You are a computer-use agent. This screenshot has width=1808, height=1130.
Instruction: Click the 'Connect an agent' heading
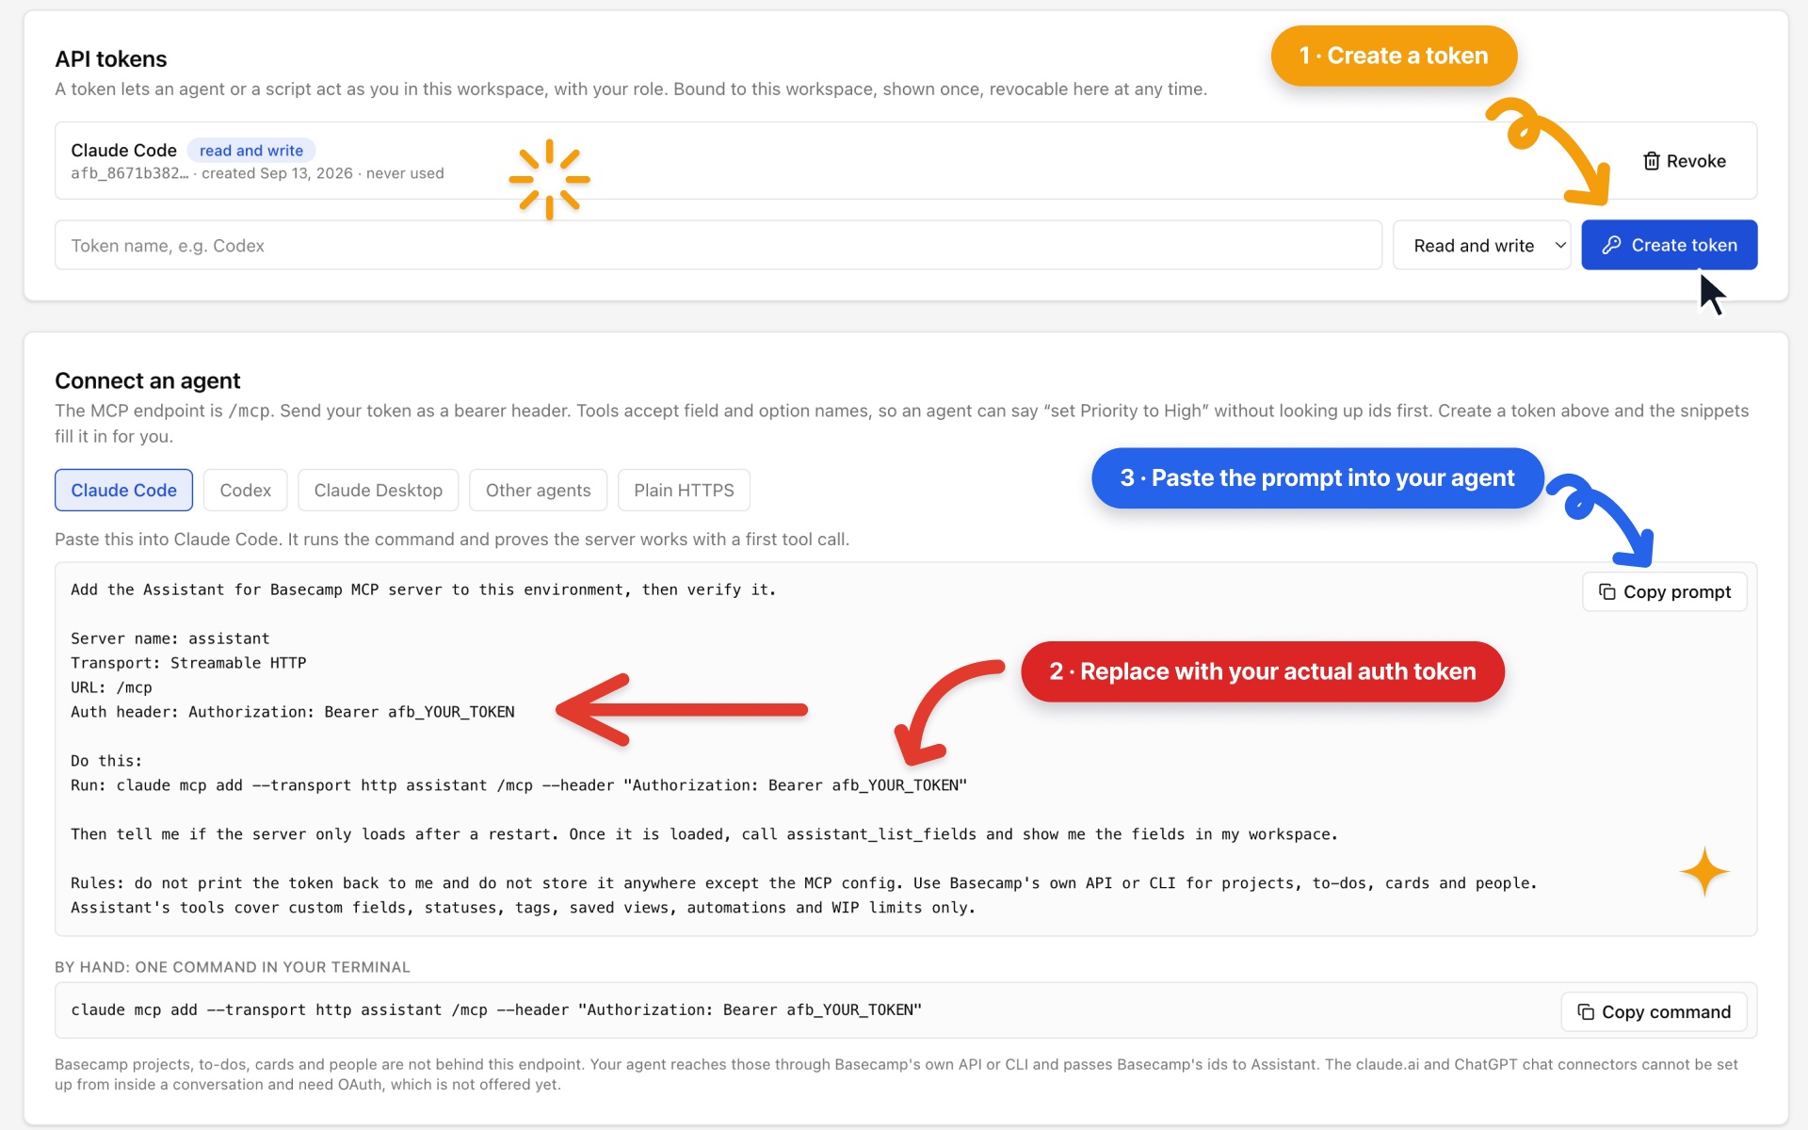coord(147,380)
